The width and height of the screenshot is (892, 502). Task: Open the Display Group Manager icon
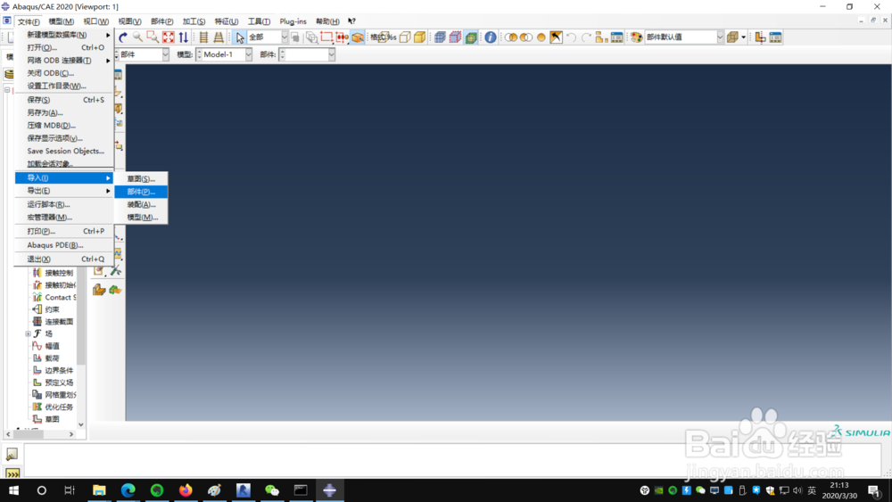pos(616,37)
